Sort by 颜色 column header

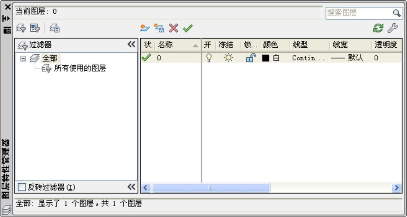tap(275, 45)
